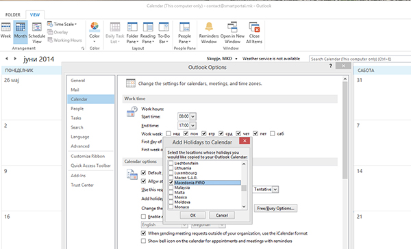This screenshot has width=411, height=249.
Task: Open the People Pane options
Action: click(184, 33)
